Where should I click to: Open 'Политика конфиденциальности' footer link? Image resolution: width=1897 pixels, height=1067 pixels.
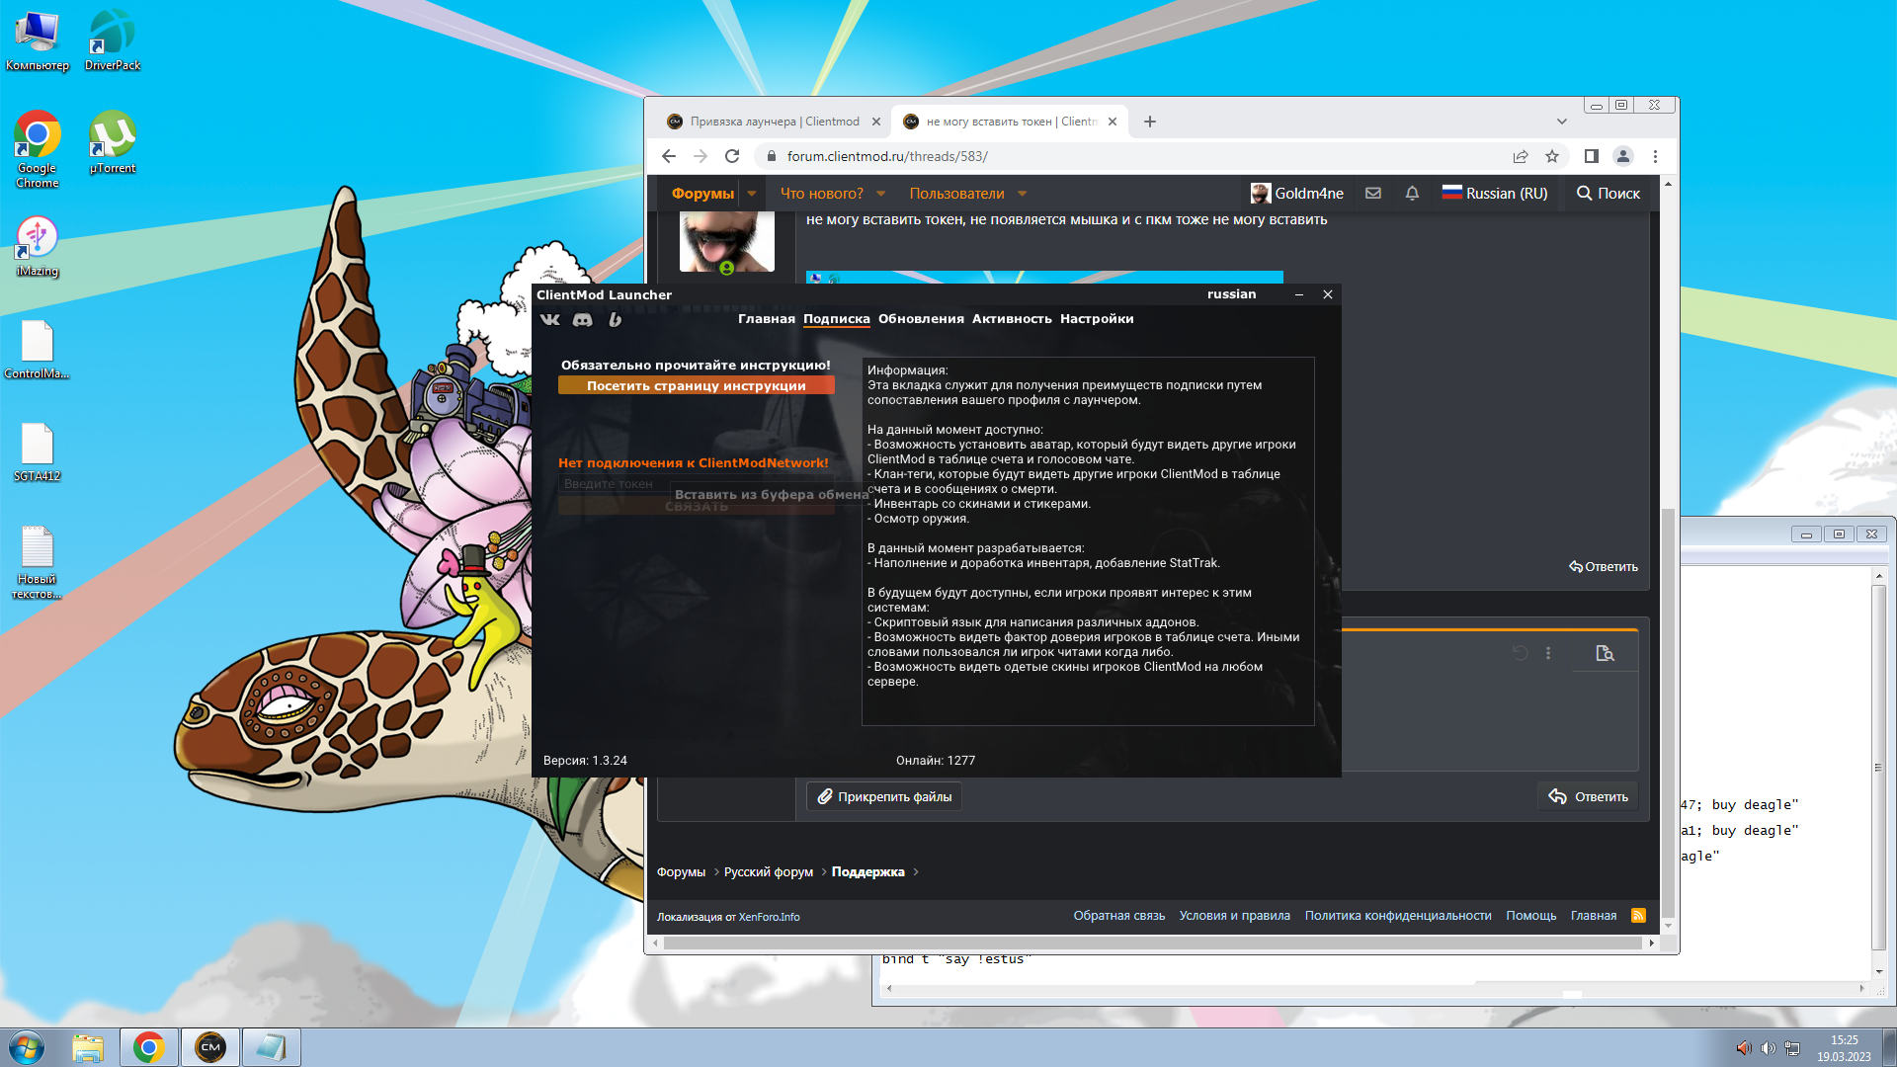pos(1398,916)
